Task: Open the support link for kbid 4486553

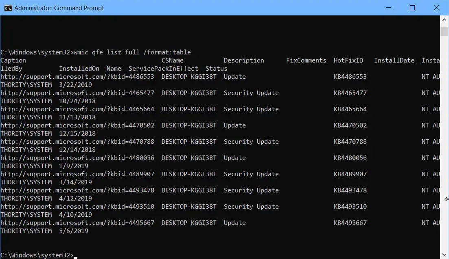Action: (77, 76)
